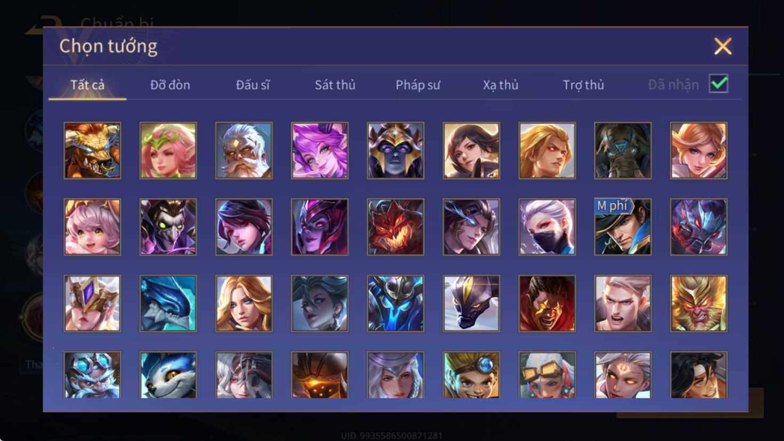Screen dimensions: 784x441
Task: Open the Sát thủ tab
Action: [335, 85]
